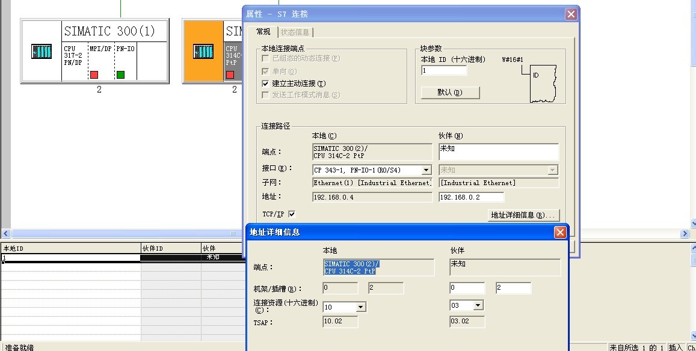Switch to the 常规 (General) tab
Viewport: 696px width, 351px height.
click(263, 31)
